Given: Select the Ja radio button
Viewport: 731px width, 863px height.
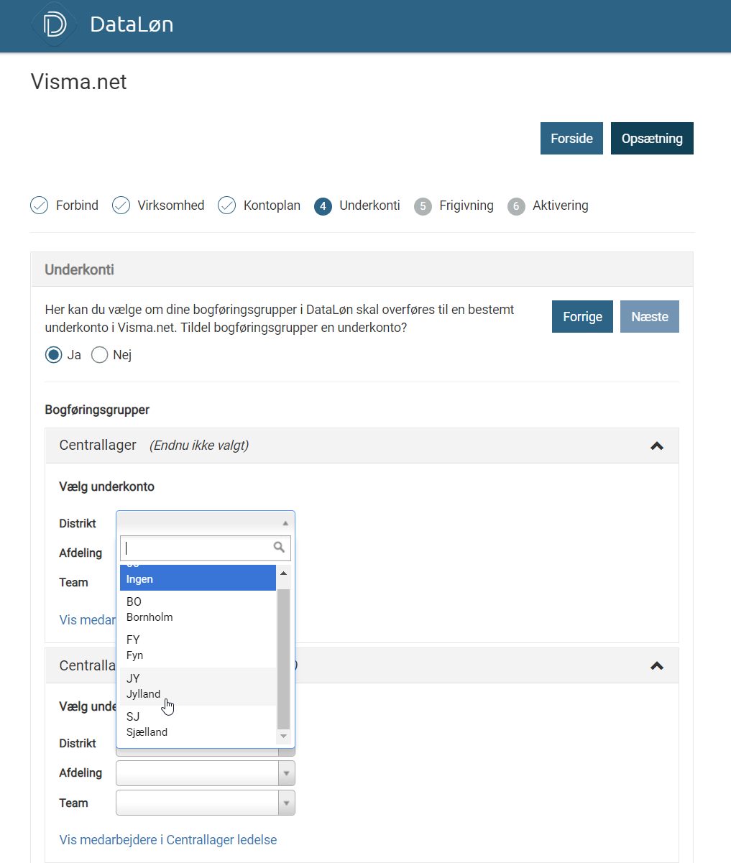Looking at the screenshot, I should (53, 355).
